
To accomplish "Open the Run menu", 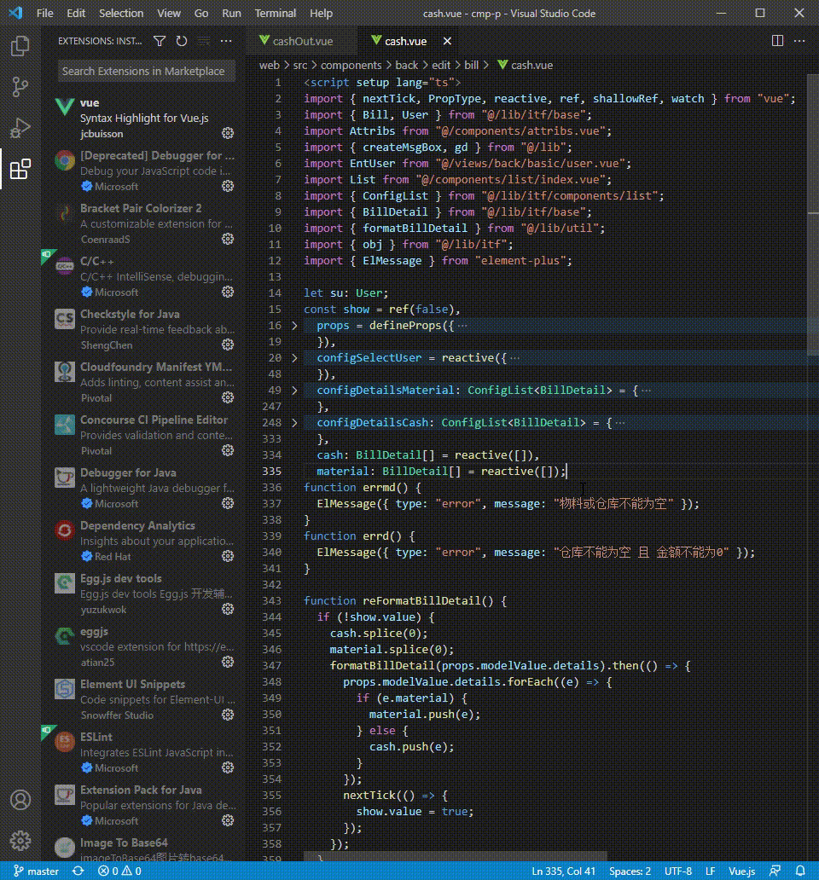I will pos(231,13).
